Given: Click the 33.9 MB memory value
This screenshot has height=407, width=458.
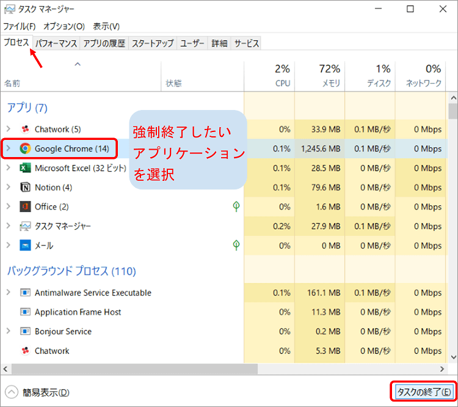Looking at the screenshot, I should click(x=325, y=129).
